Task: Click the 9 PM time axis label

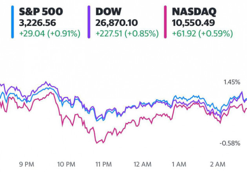Action: 27,165
